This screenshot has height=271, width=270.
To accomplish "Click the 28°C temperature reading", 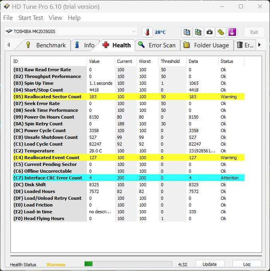I will tap(160, 32).
